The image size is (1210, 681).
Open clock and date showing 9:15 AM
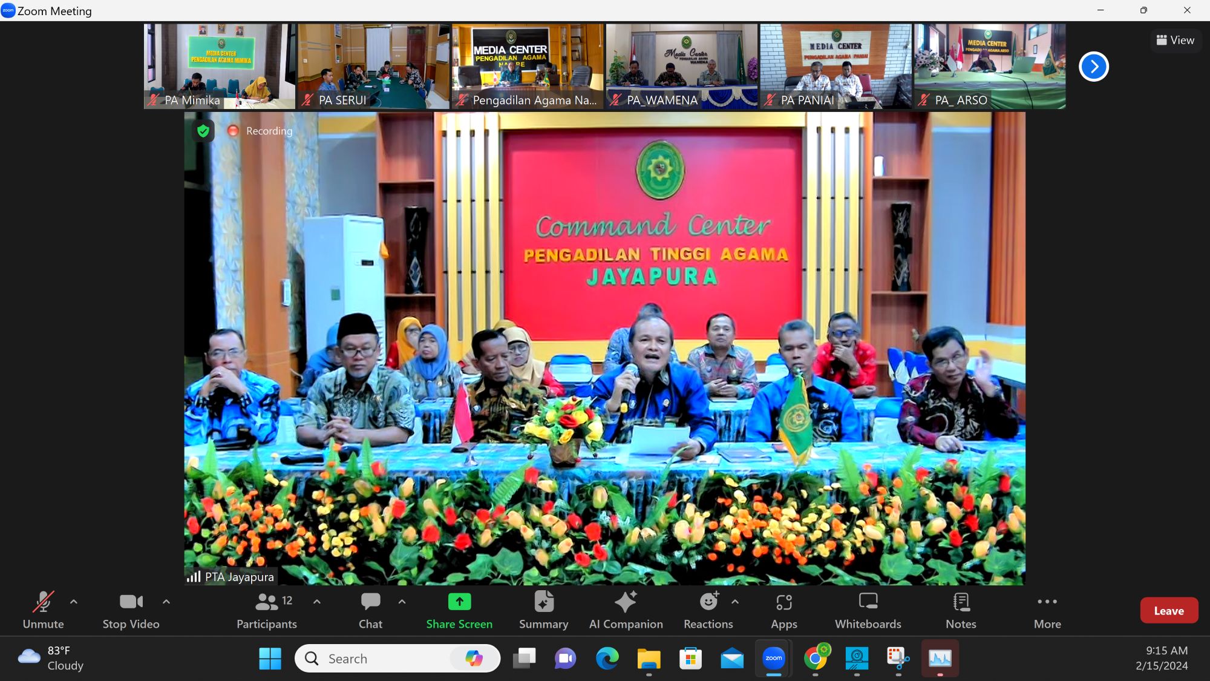[x=1162, y=659]
